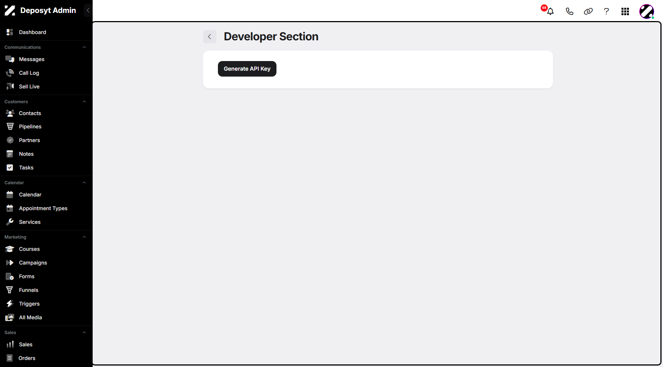Open the notifications bell icon
663x367 pixels.
[x=550, y=11]
